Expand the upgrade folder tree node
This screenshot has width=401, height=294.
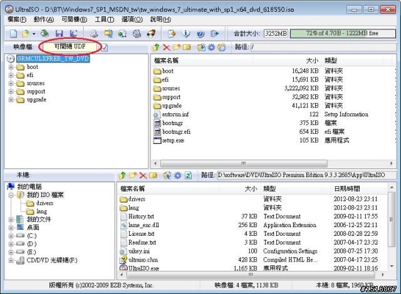coord(11,100)
